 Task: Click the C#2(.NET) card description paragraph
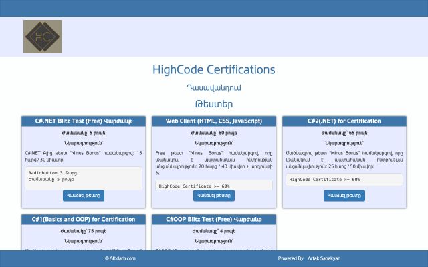coord(344,160)
